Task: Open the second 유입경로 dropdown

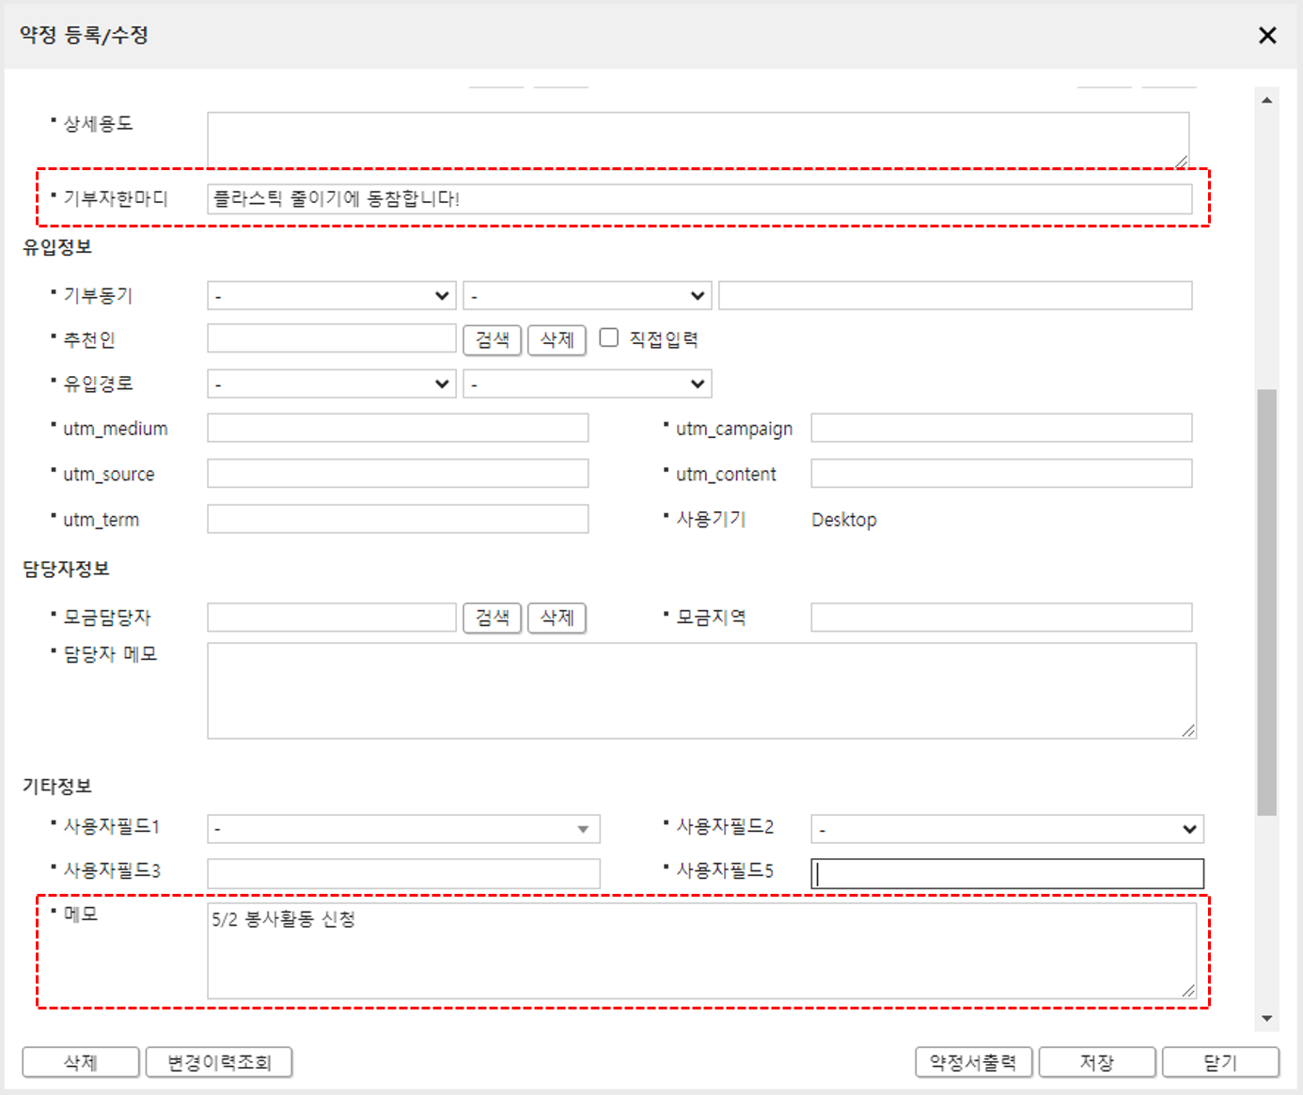Action: tap(586, 383)
